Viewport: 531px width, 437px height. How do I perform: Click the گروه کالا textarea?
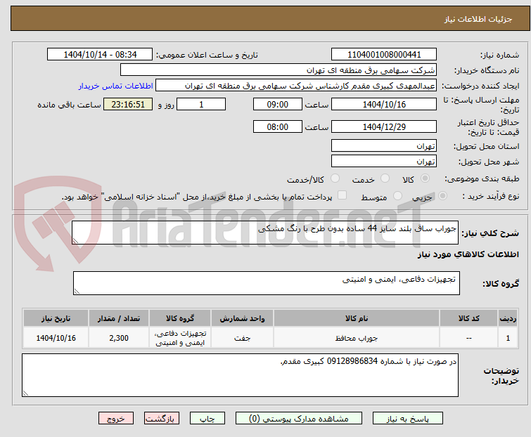pyautogui.click(x=267, y=283)
